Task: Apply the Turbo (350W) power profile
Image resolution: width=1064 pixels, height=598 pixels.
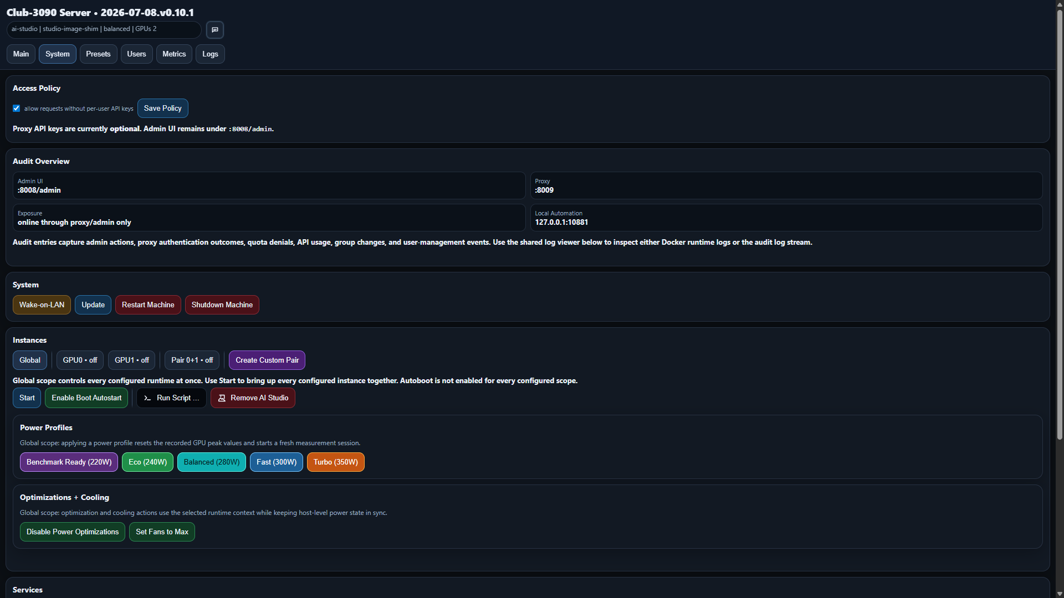Action: tap(336, 462)
